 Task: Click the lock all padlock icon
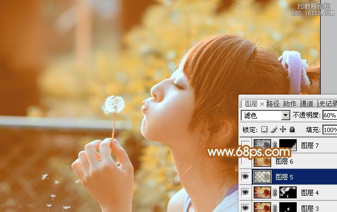coord(292,129)
